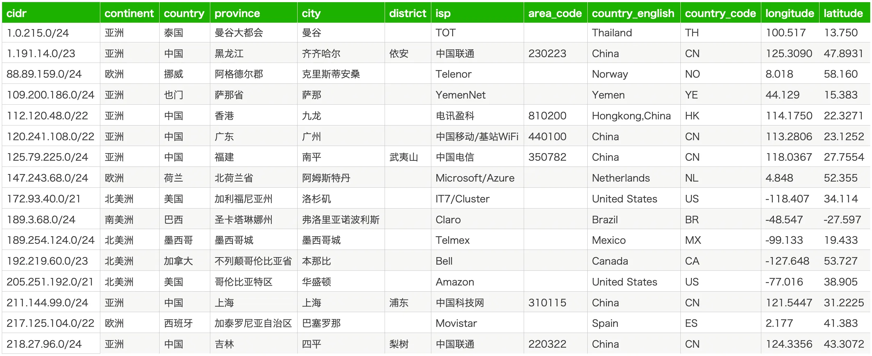Click the Canada country cell
Image resolution: width=872 pixels, height=356 pixels.
[x=634, y=261]
